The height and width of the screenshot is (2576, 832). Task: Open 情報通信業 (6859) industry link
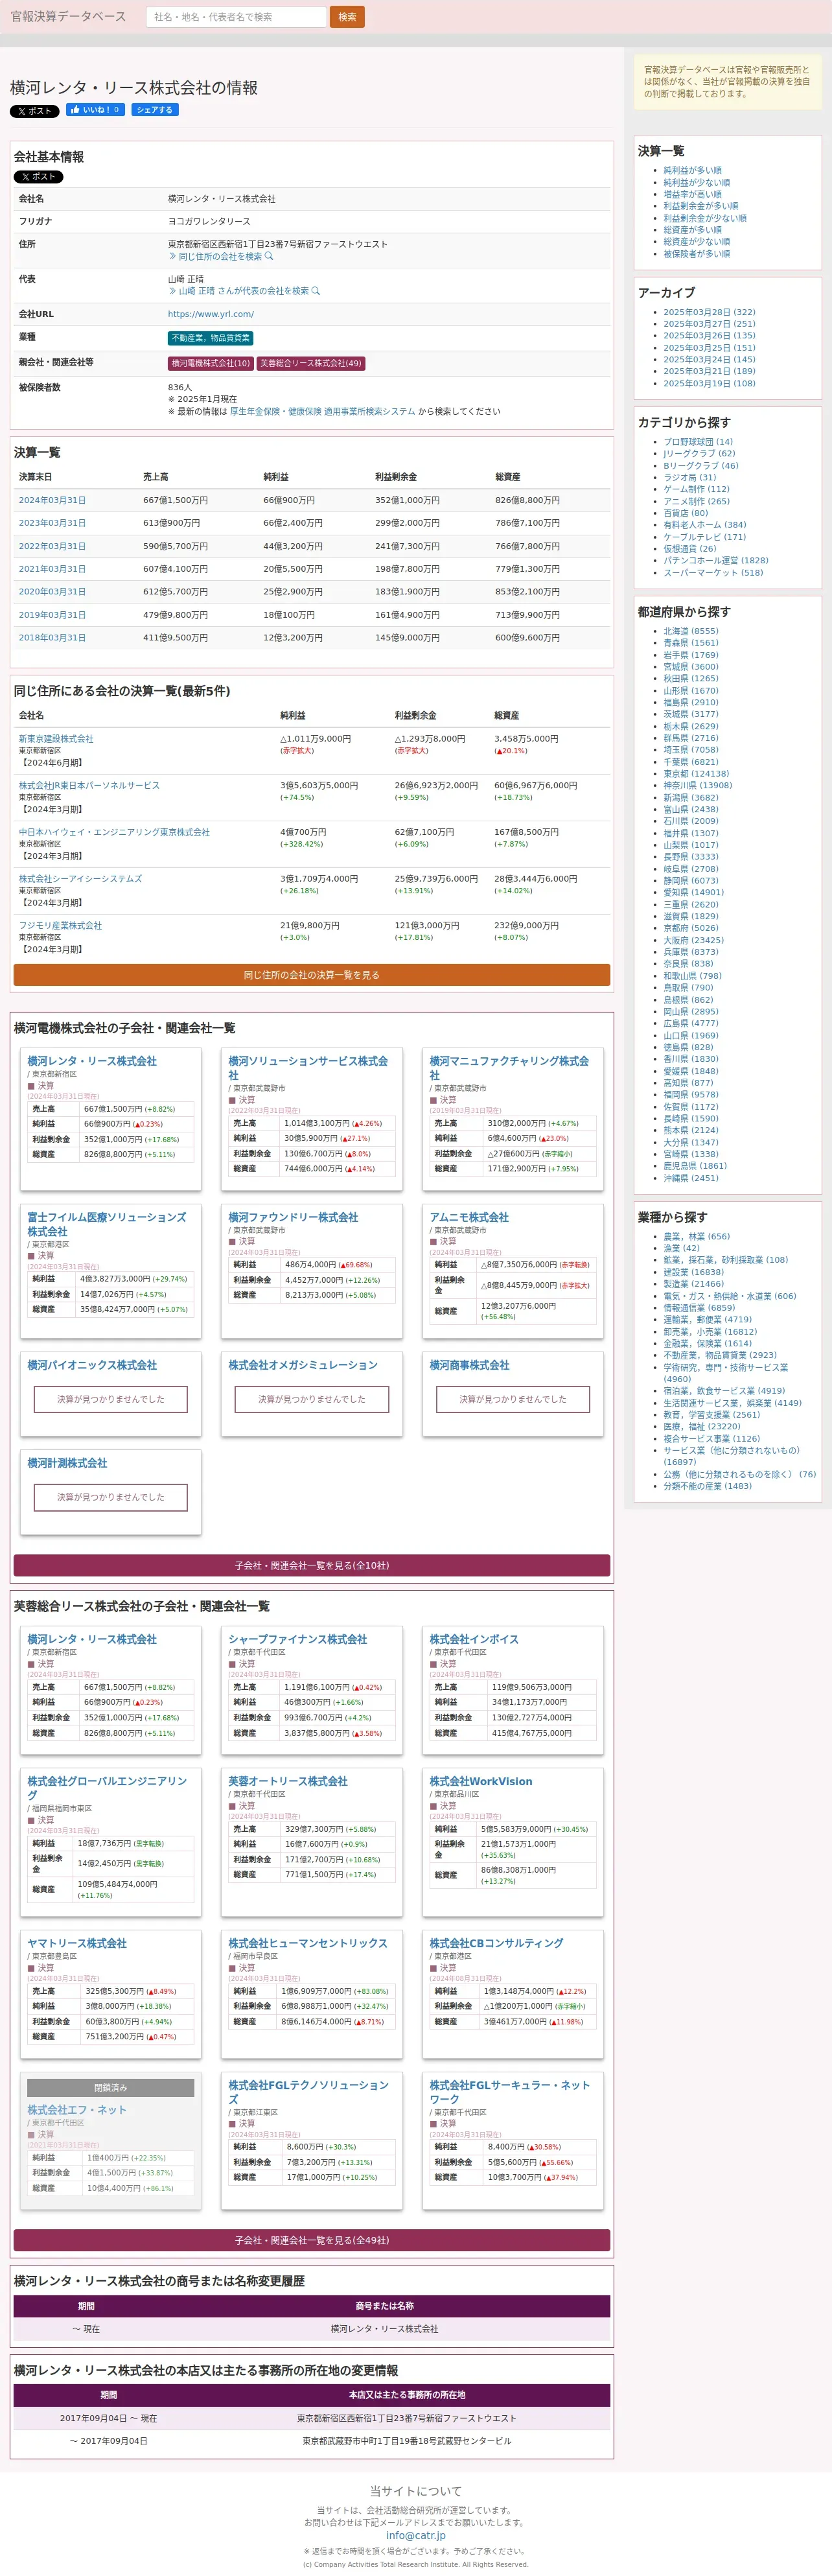pos(699,1308)
